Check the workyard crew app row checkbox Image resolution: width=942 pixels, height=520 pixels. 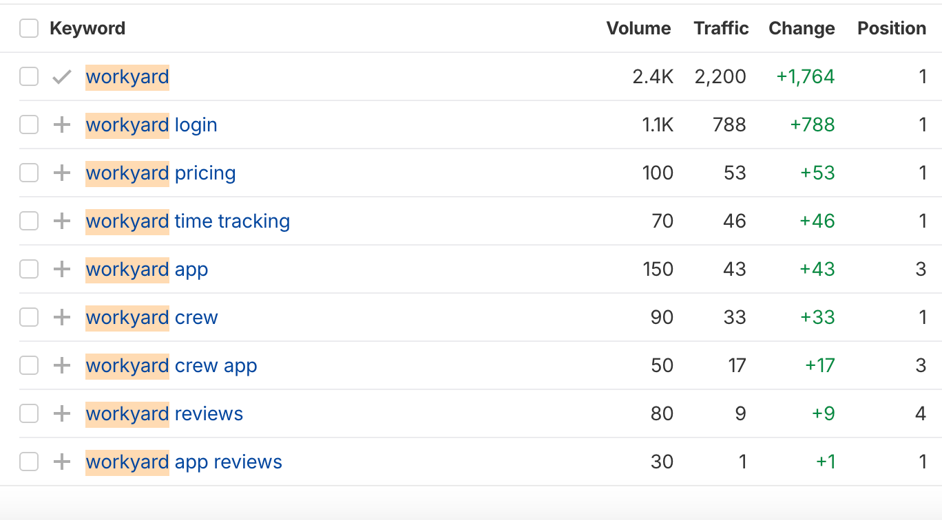(x=29, y=366)
